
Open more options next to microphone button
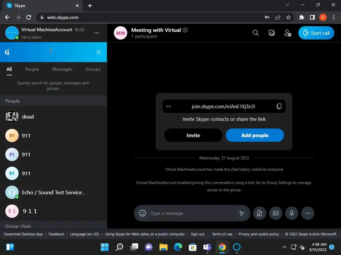(x=307, y=213)
